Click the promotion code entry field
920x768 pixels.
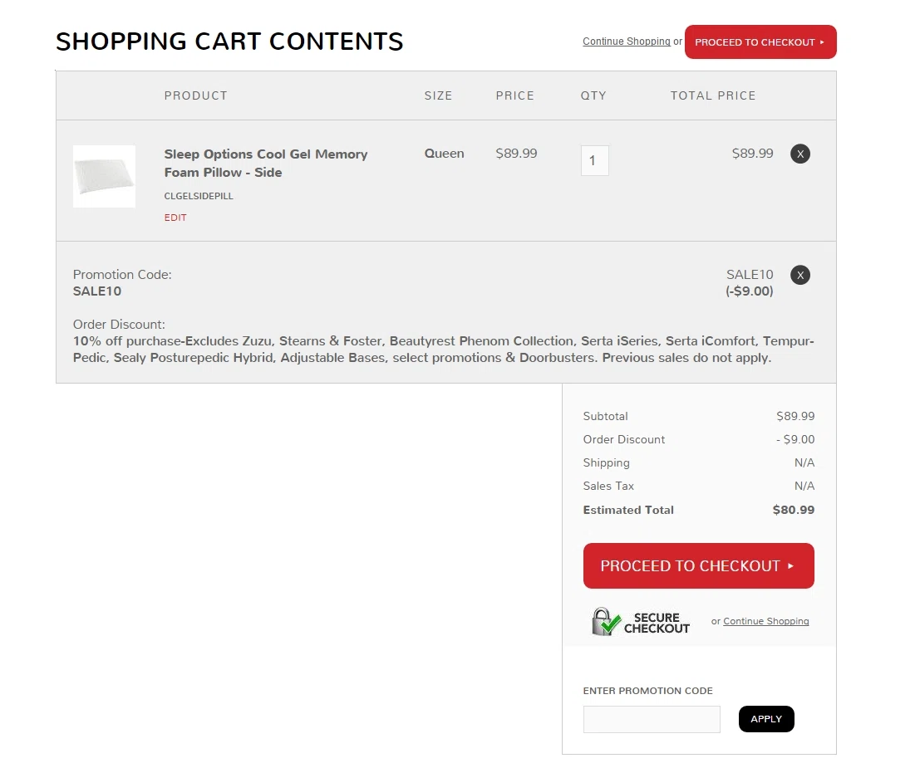tap(652, 719)
